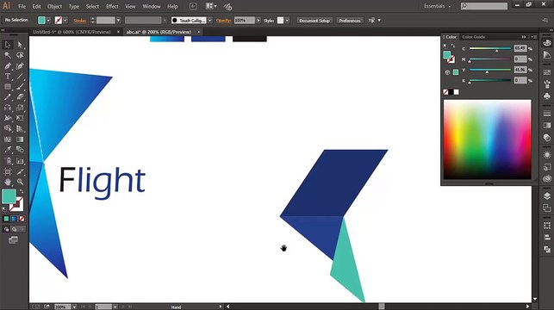The height and width of the screenshot is (310, 554).
Task: Click the Cyan percentage value field
Action: click(520, 48)
